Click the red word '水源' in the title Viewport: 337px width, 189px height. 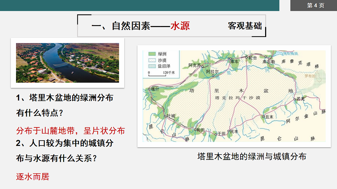pos(180,26)
